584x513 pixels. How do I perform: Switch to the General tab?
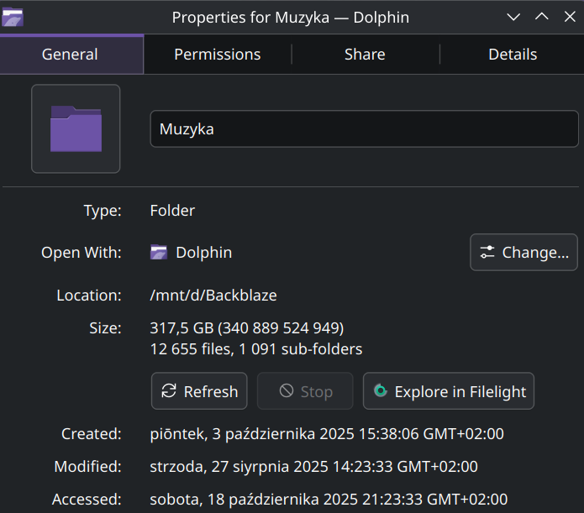tap(71, 55)
